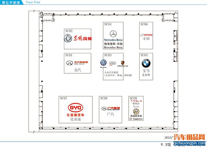Click the booth number label 9C09
Viewport: 207px width, 147px height.
[133, 98]
